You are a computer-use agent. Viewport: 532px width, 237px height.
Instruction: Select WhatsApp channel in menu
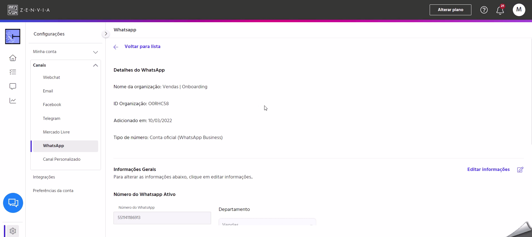pyautogui.click(x=66, y=146)
